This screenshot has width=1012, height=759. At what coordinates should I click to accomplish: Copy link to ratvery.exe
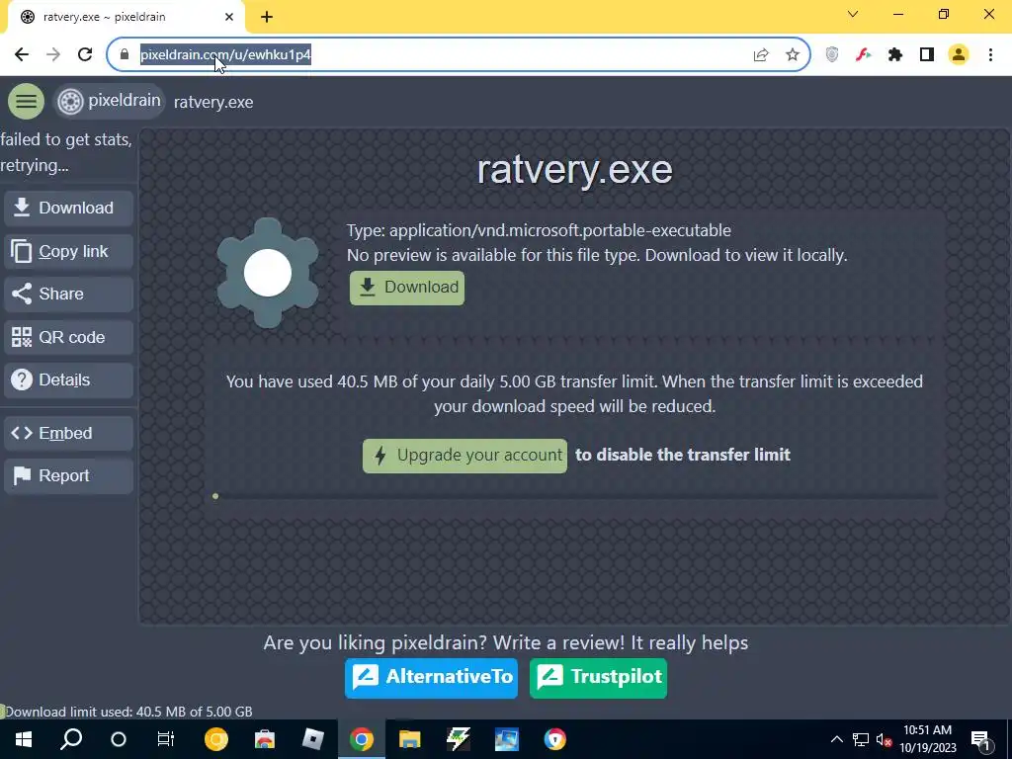click(68, 251)
